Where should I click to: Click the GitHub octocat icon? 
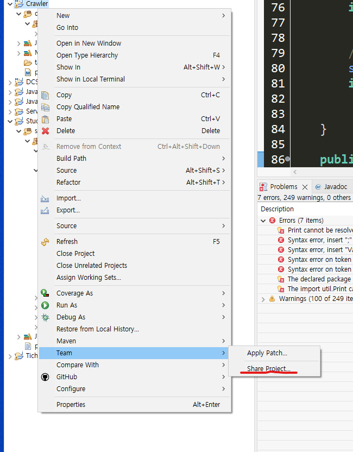[x=45, y=377]
